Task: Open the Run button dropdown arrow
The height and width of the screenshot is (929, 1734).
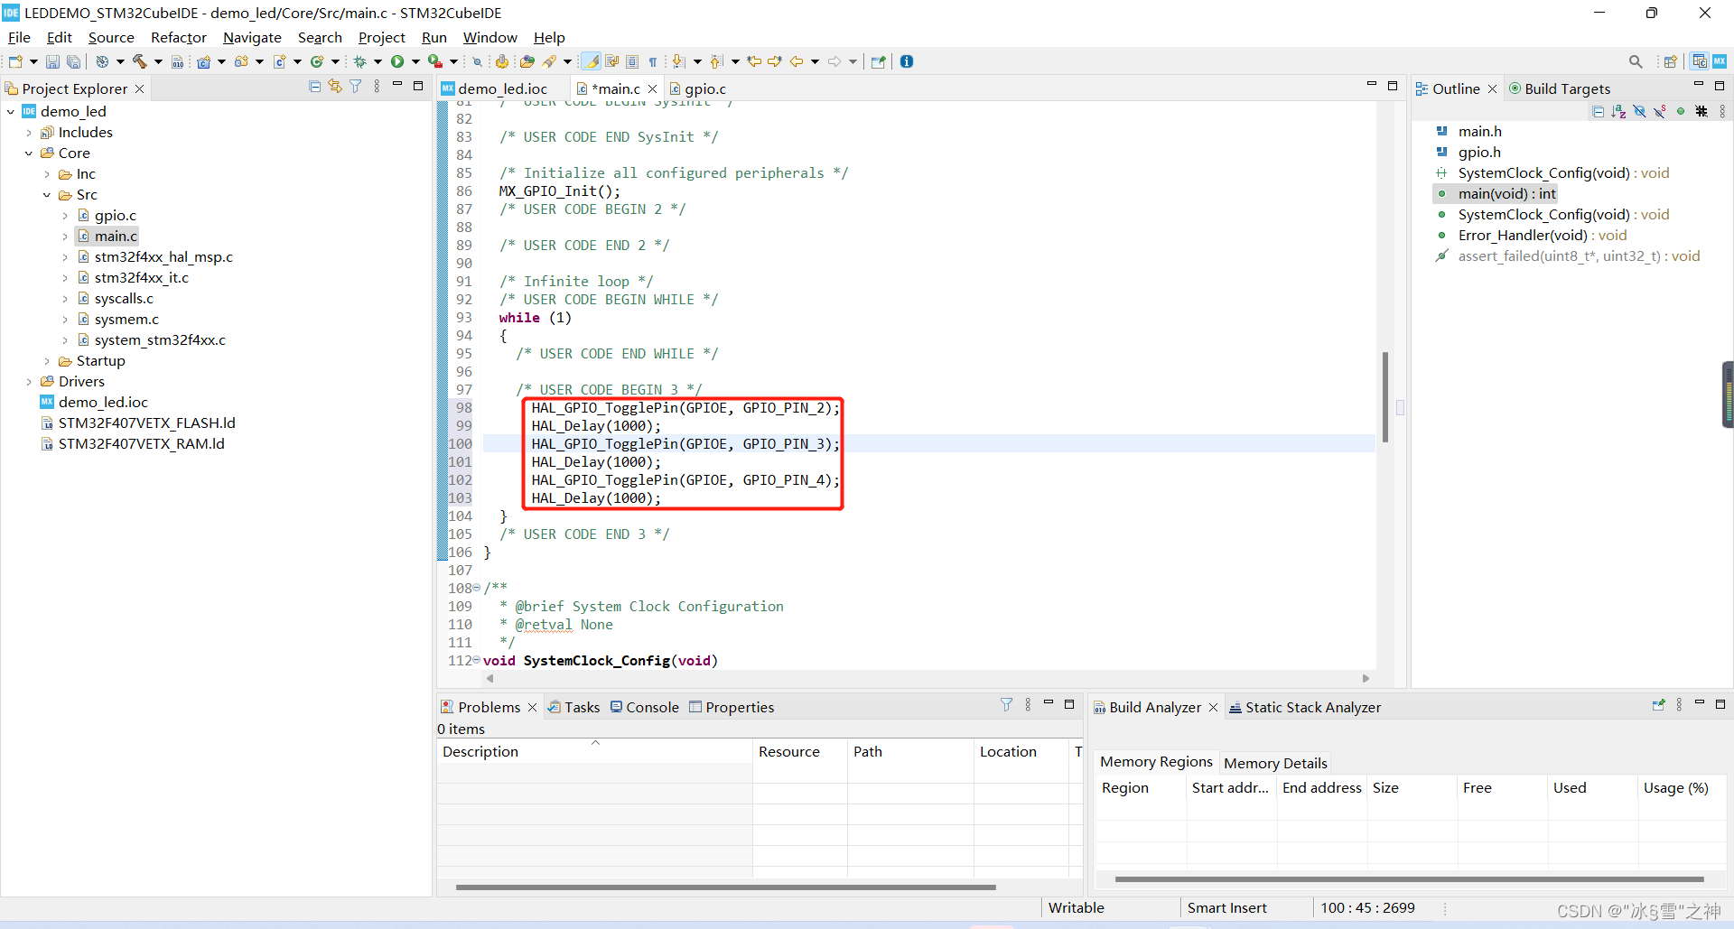Action: click(415, 61)
